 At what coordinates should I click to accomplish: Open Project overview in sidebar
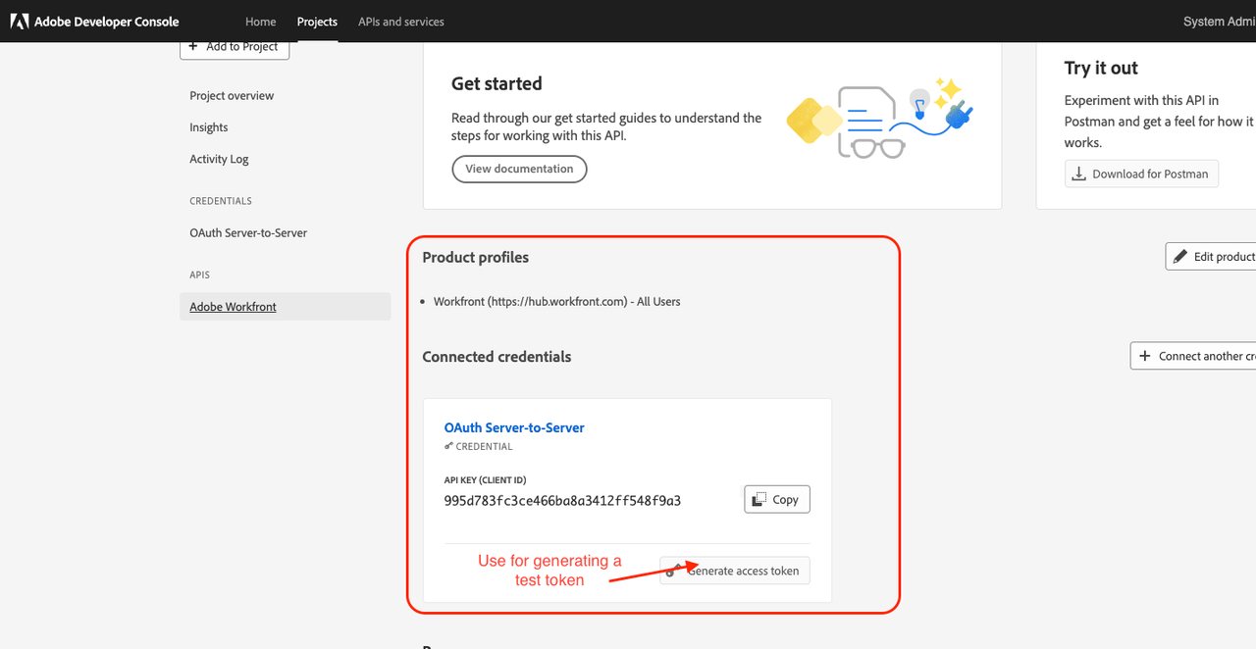coord(232,96)
